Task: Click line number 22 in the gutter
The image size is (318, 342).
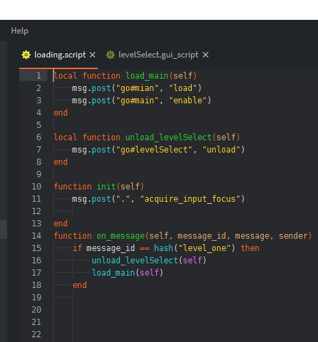Action: click(36, 334)
